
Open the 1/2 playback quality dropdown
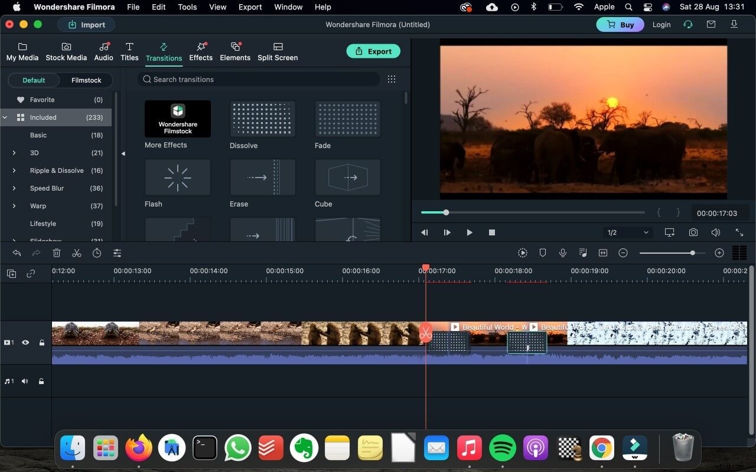627,232
